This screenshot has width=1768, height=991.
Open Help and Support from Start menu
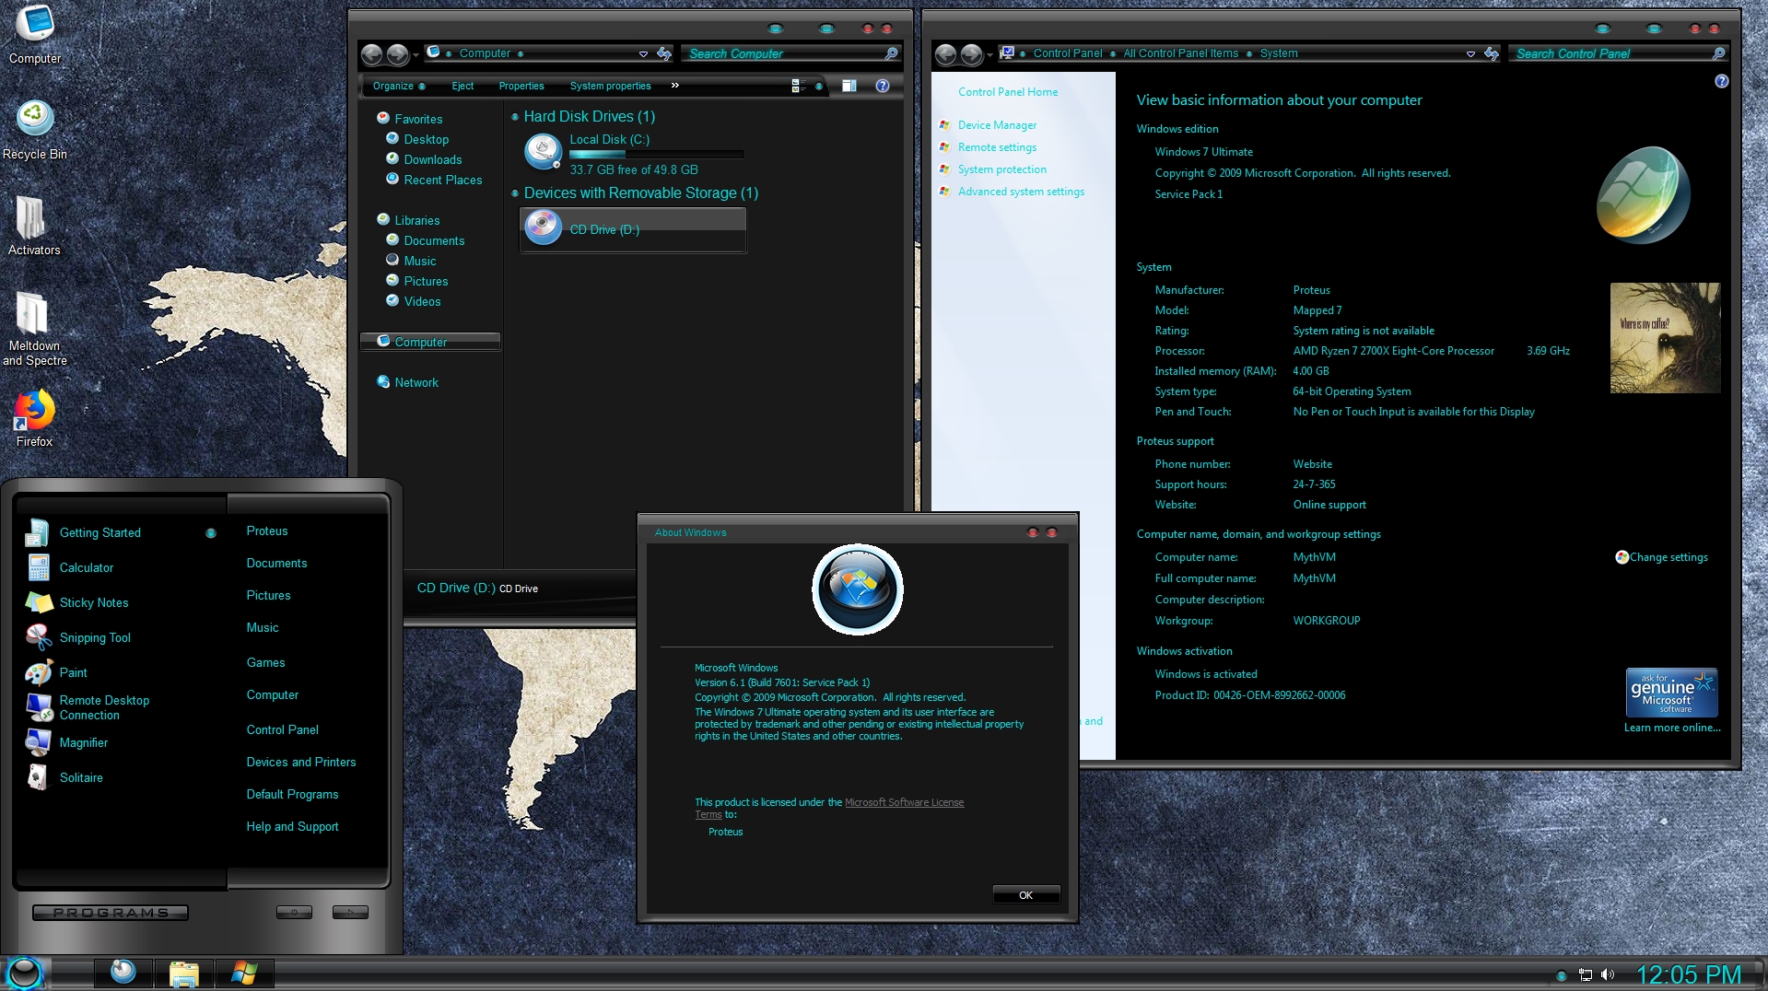[292, 826]
